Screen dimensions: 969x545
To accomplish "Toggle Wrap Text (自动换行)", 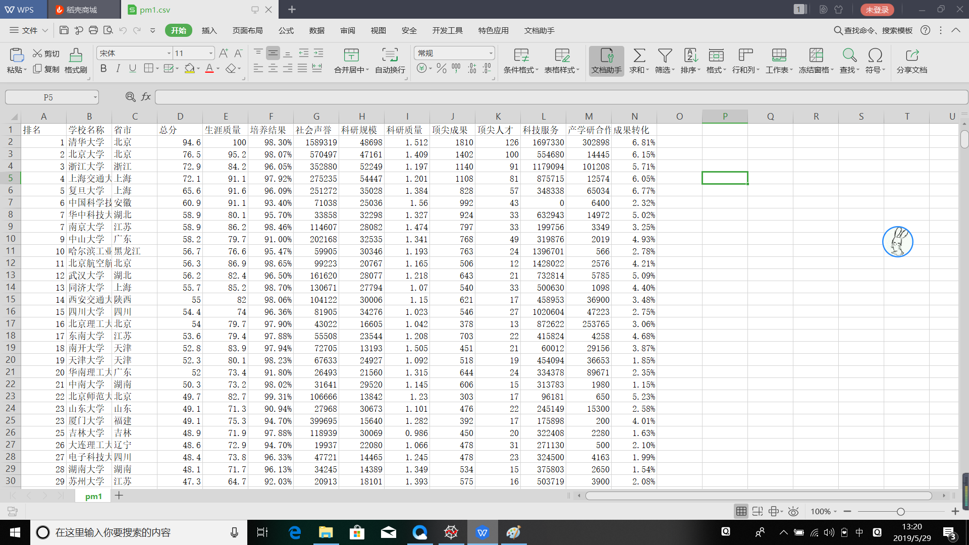I will 390,55.
